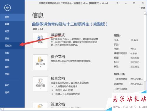Click the 23.4KB file size value

point(134,40)
